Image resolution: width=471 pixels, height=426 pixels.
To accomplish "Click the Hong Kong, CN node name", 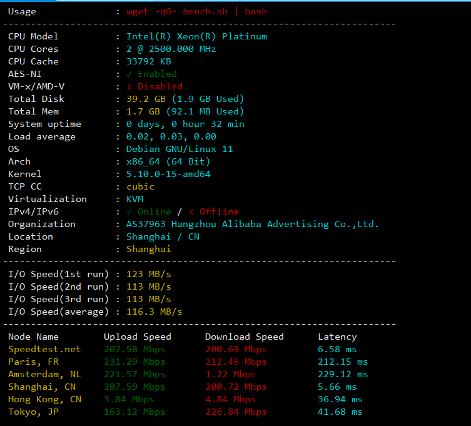I will coord(44,399).
